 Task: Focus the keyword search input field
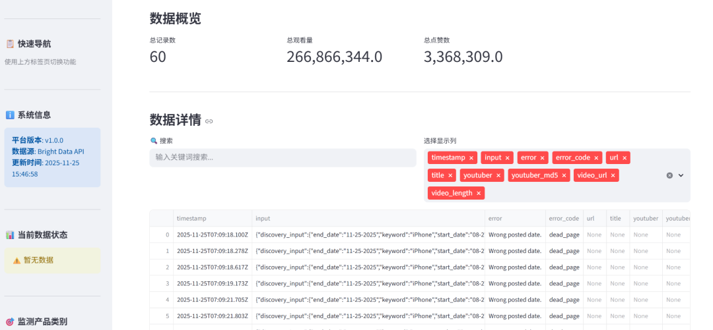pyautogui.click(x=283, y=157)
